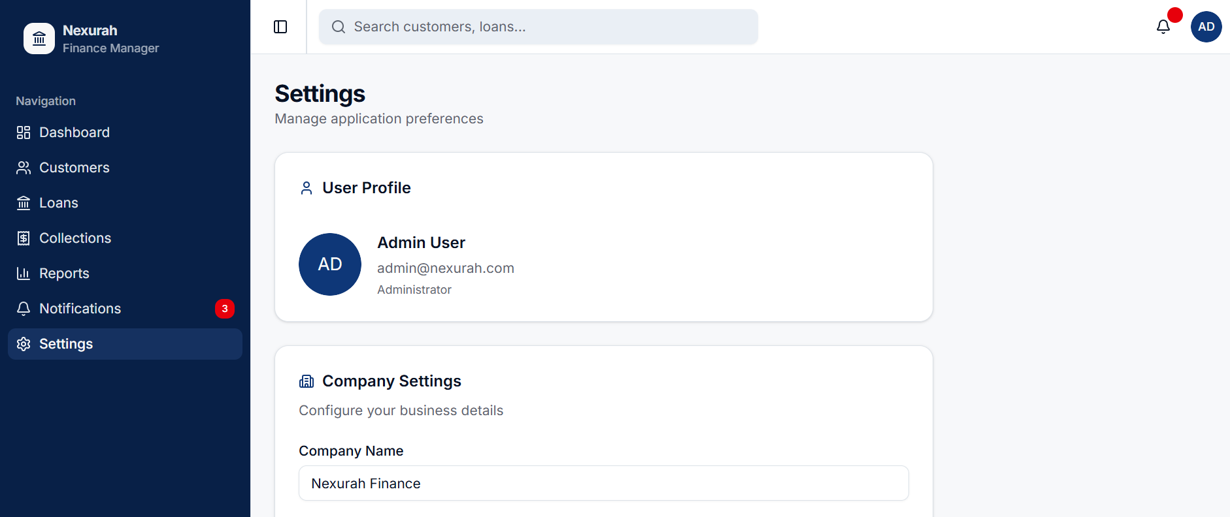Click the User Profile person icon
Viewport: 1230px width, 517px height.
(x=307, y=187)
